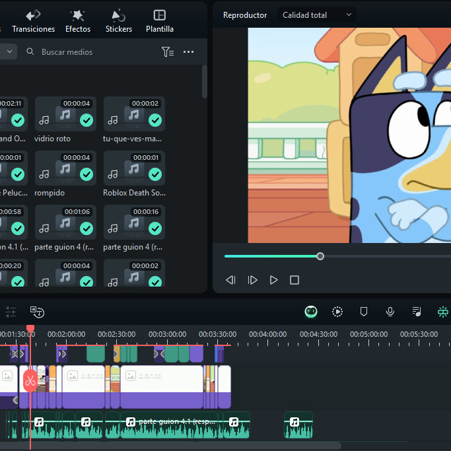Click the media library vertical scrollbar
This screenshot has height=451, width=451.
(205, 82)
